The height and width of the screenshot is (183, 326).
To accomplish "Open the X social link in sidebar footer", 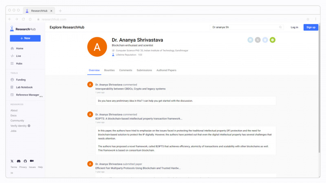I will point(12,161).
